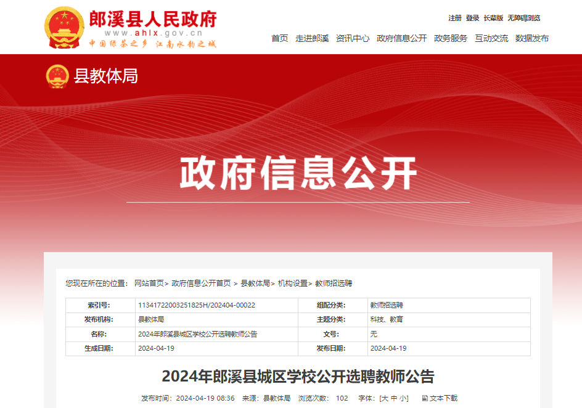Set font size to 小
582x408 pixels.
(403, 398)
